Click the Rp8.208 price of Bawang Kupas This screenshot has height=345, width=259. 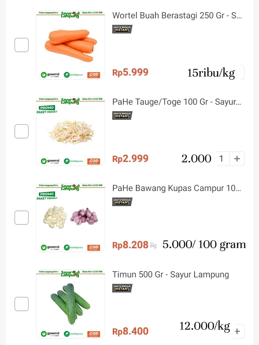tap(130, 245)
